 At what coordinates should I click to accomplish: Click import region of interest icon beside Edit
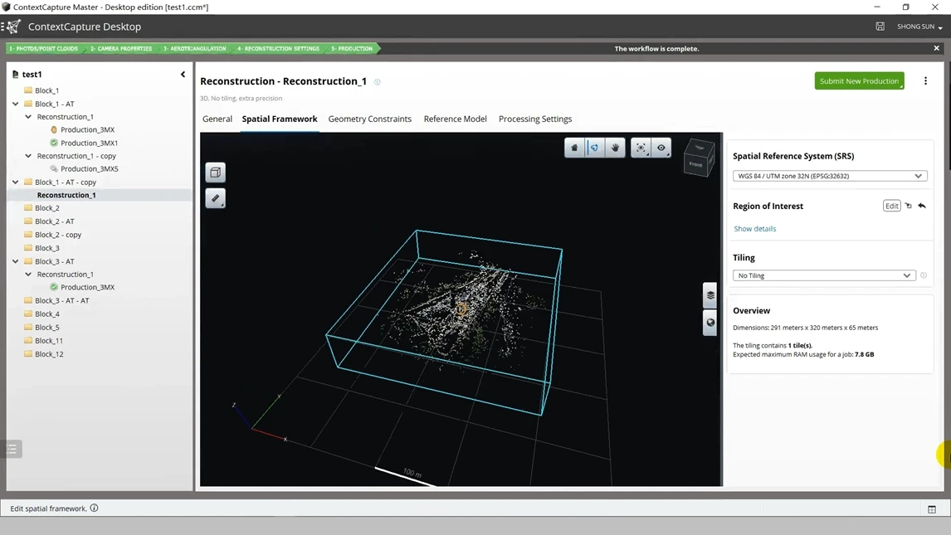pos(909,206)
